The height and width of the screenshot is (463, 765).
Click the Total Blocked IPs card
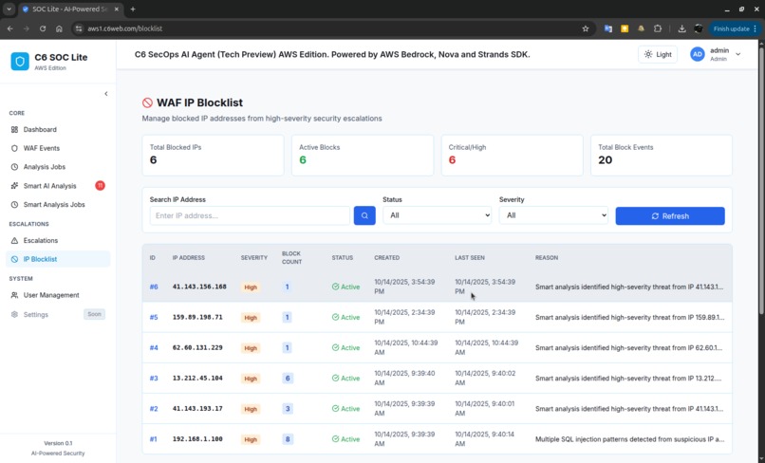coord(213,156)
